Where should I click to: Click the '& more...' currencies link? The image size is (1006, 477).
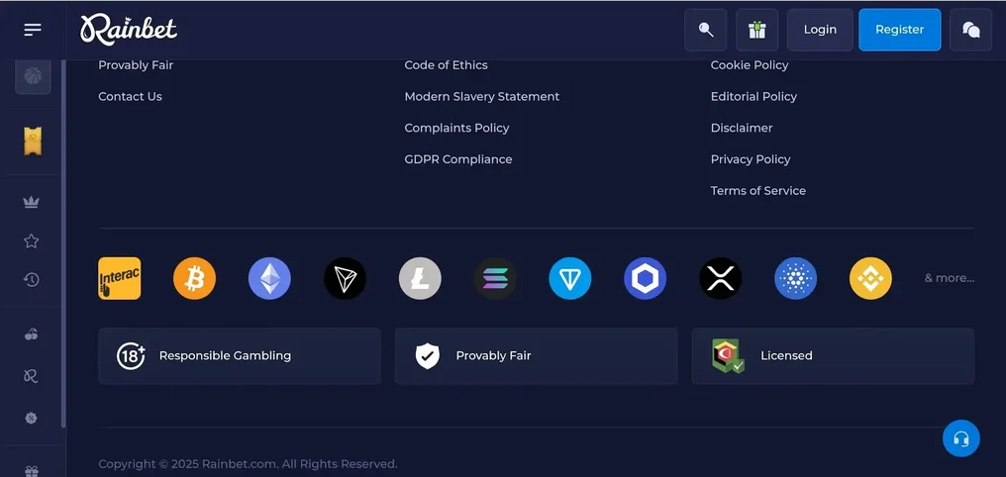click(949, 278)
